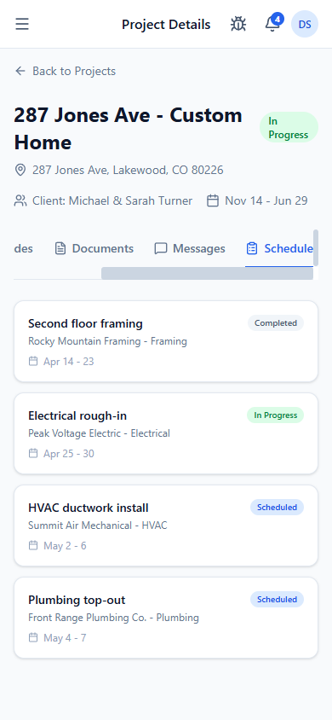Click the 287 Jones Ave, Lakewood address text
Image resolution: width=332 pixels, height=720 pixels.
(x=128, y=171)
